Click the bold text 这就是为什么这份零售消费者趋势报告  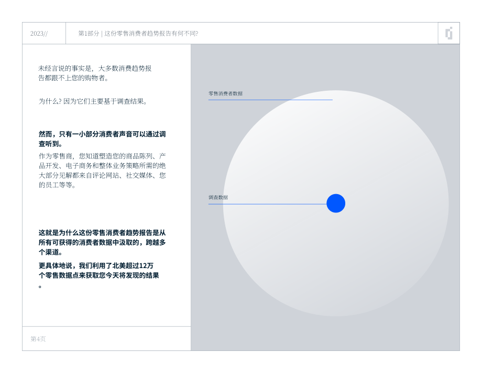[102, 242]
